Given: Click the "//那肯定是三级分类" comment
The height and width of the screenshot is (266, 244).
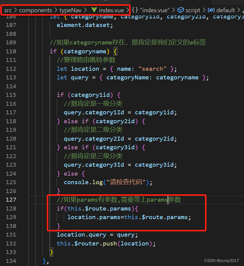Looking at the screenshot, I should tap(93, 156).
